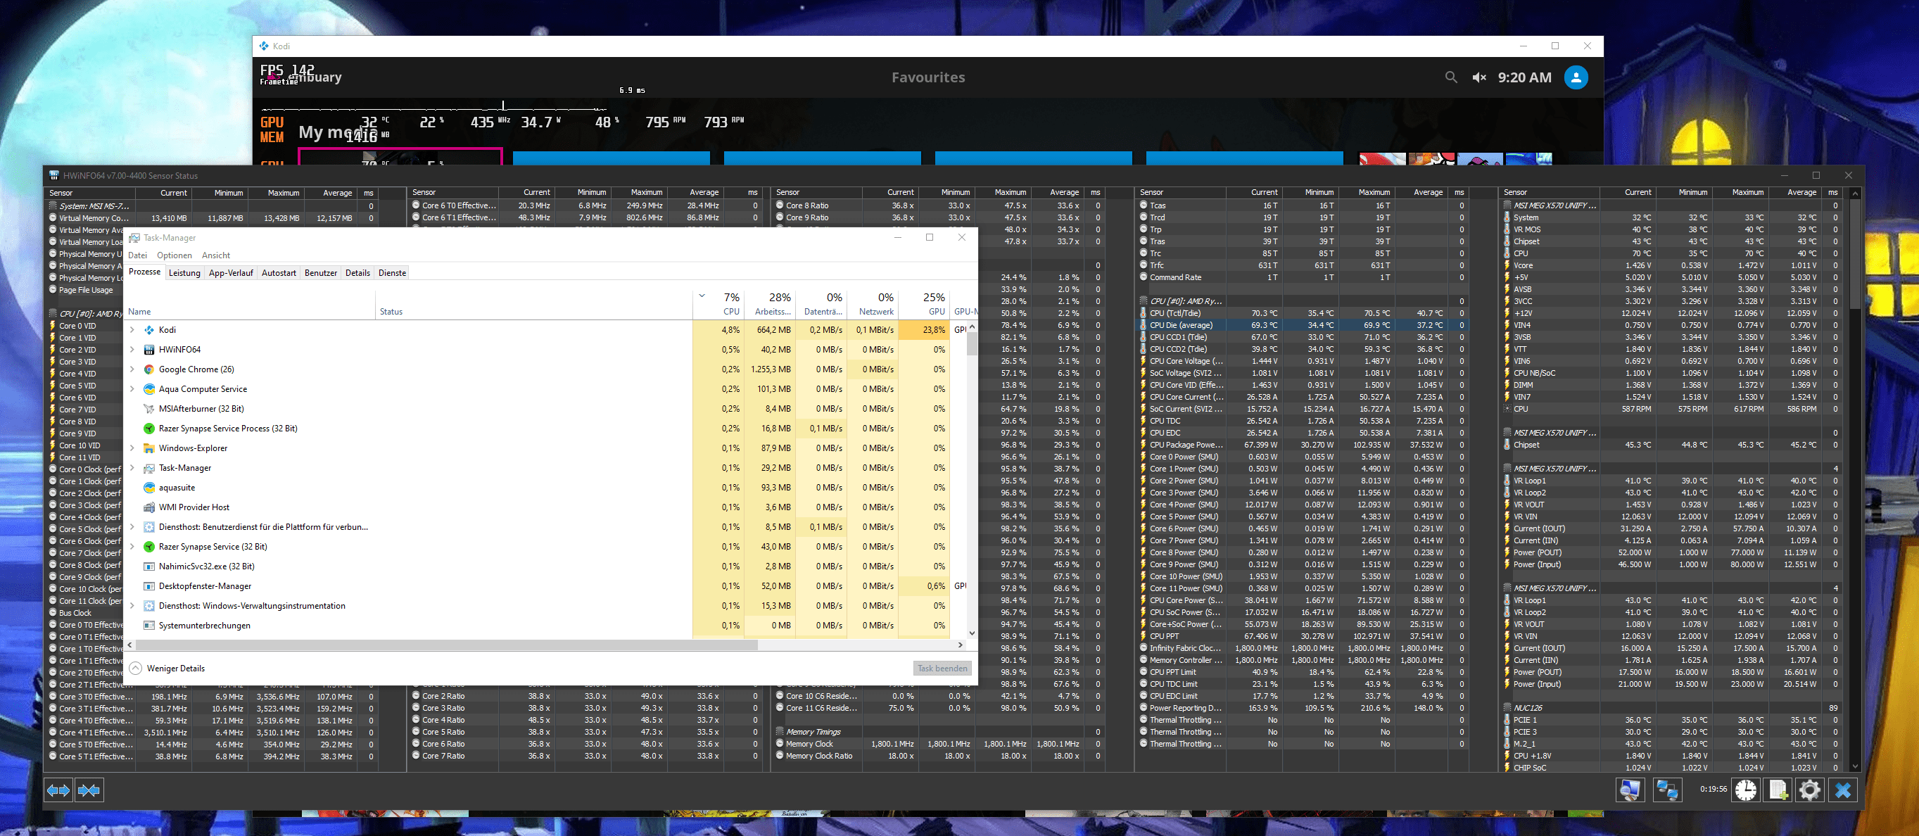Screen dimensions: 1919x836
Task: Sort by Arbeitsspeicher 28% column header
Action: tap(771, 304)
